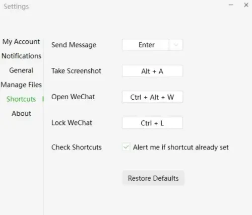This screenshot has width=252, height=215.
Task: Minimize the Settings window
Action: (231, 5)
